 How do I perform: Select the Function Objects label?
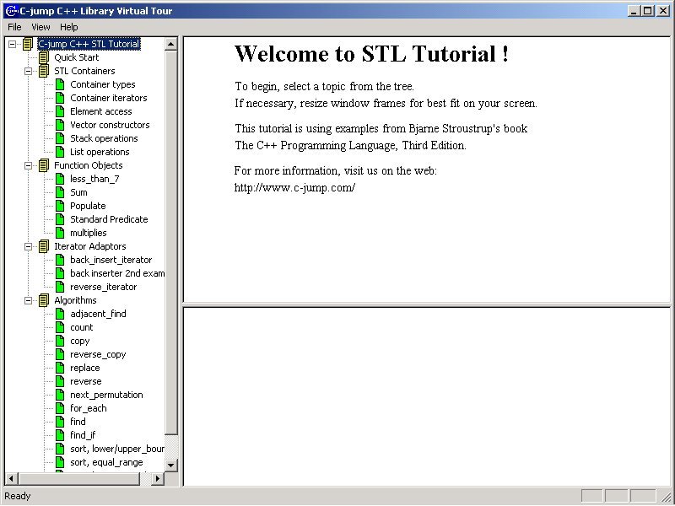click(89, 165)
